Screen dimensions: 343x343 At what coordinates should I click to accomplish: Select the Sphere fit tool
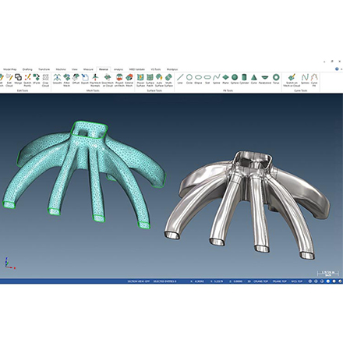tap(235, 79)
